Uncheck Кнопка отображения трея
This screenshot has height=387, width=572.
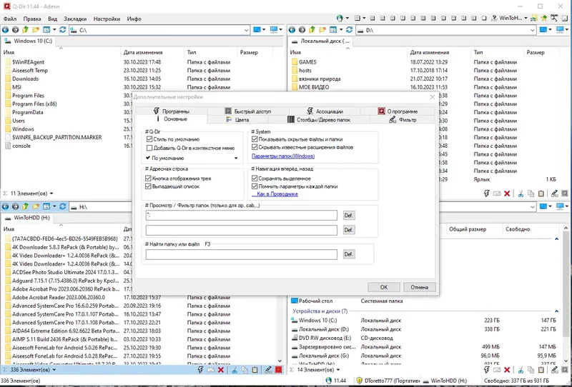[x=148, y=179]
